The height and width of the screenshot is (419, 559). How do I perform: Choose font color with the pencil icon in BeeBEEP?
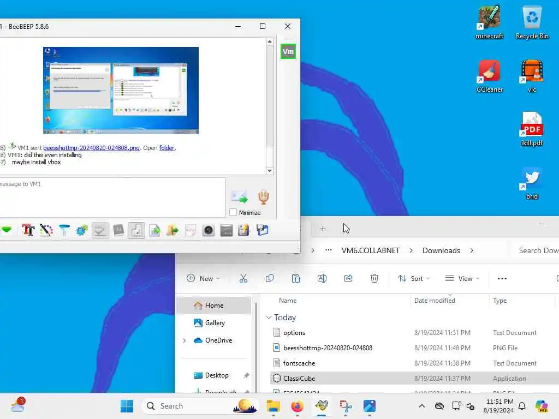[x=46, y=230]
